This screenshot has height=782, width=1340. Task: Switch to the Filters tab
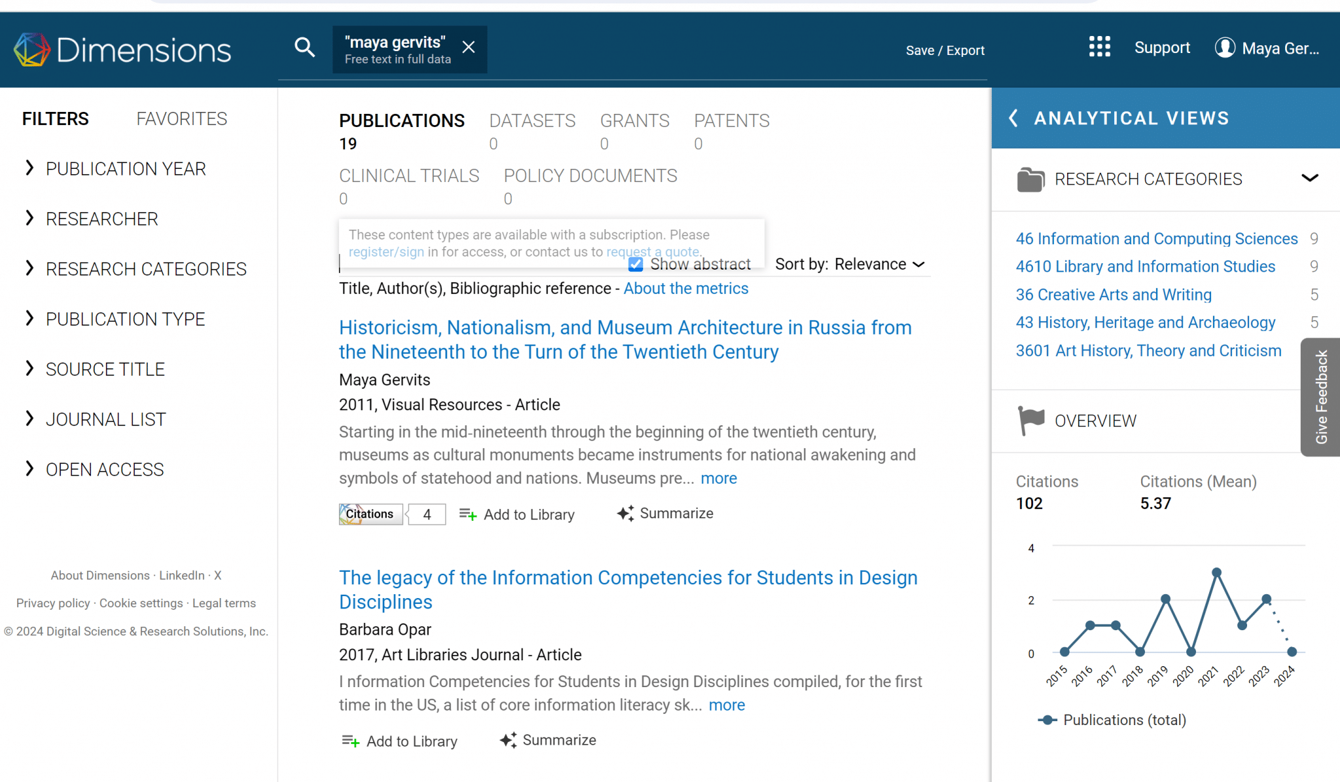click(55, 118)
